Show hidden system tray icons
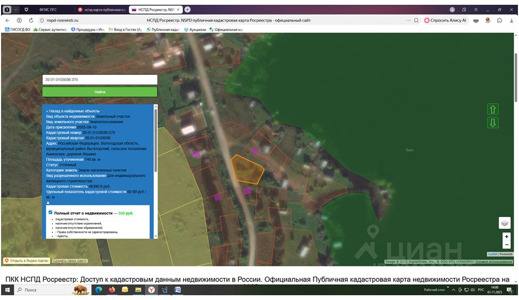519x300 pixels. (x=454, y=290)
